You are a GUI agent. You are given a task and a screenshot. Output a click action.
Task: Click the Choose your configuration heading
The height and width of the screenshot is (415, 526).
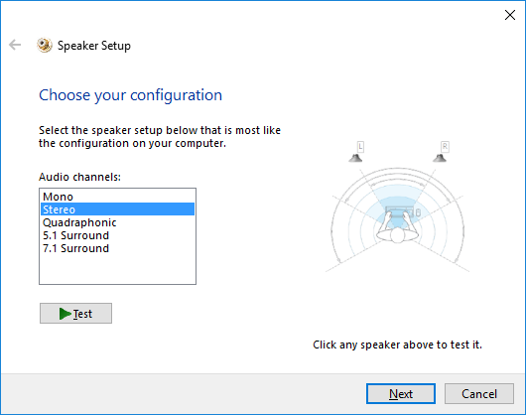[130, 95]
